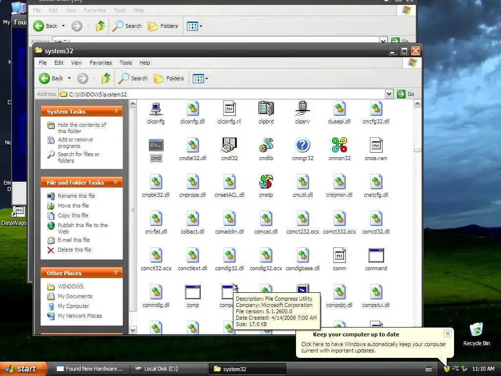Click the Start button

[x=23, y=369]
